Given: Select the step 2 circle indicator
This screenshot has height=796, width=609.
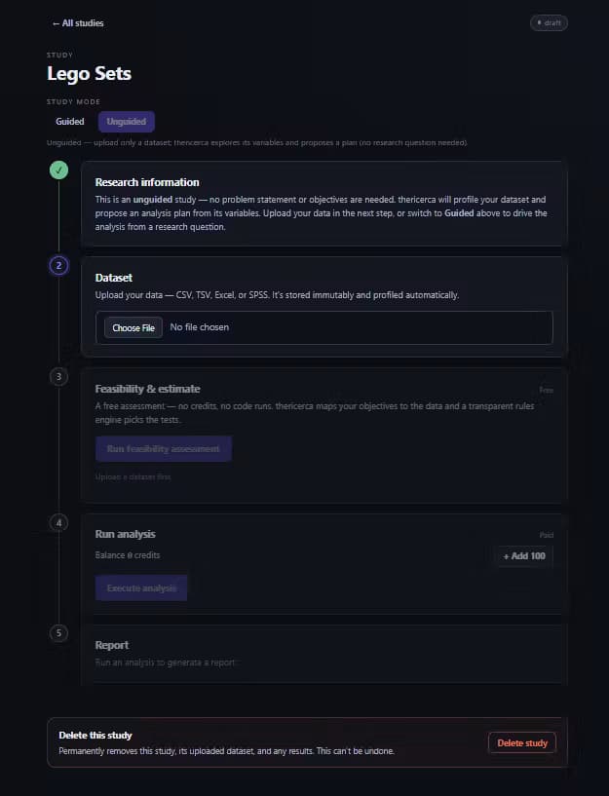Looking at the screenshot, I should tap(58, 266).
